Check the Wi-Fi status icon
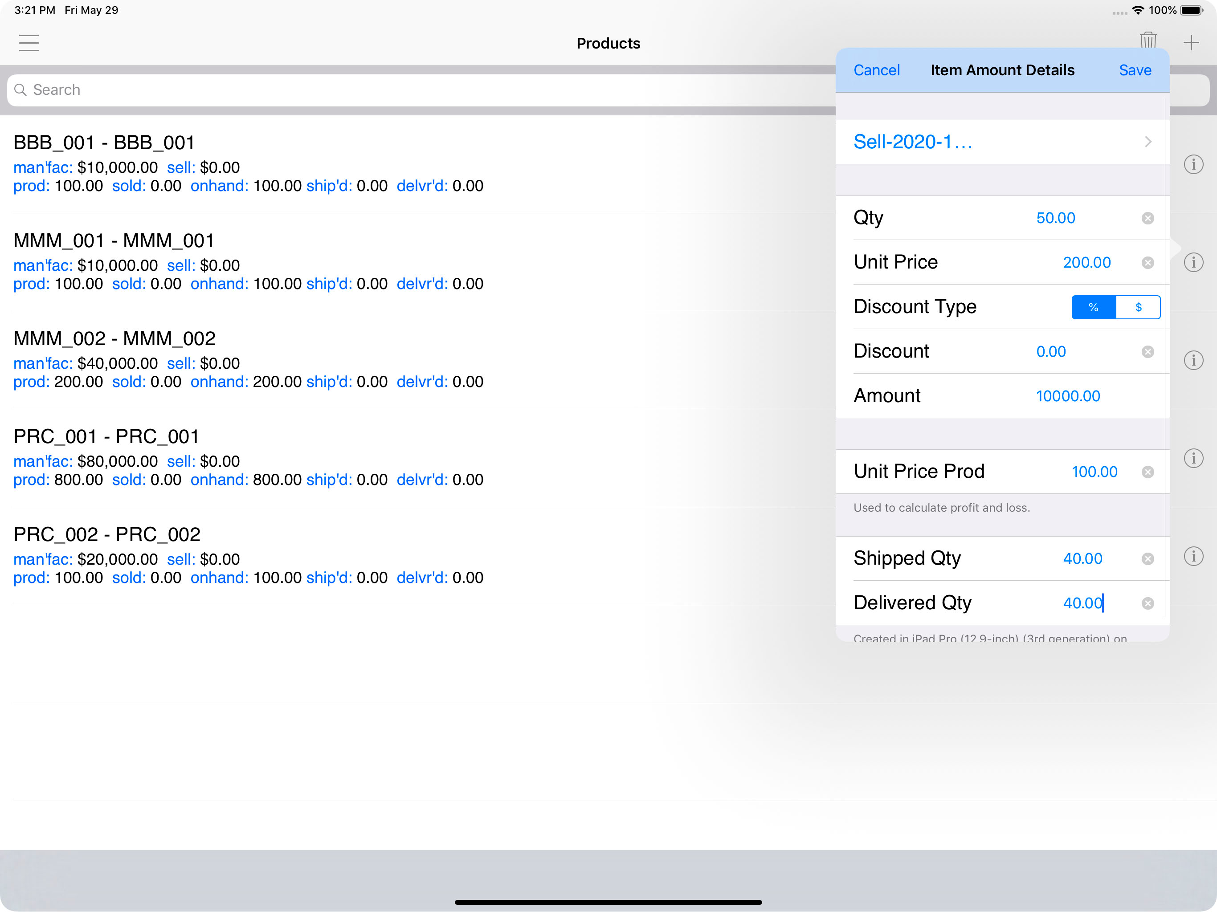The width and height of the screenshot is (1217, 912). [1138, 10]
